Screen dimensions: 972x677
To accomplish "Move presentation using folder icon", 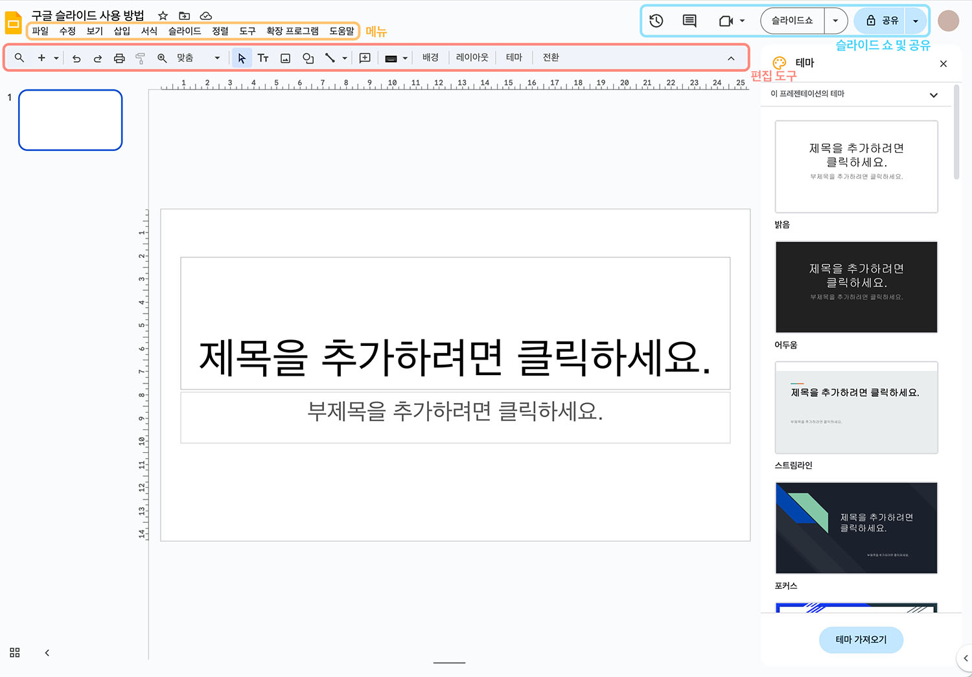I will (x=185, y=16).
